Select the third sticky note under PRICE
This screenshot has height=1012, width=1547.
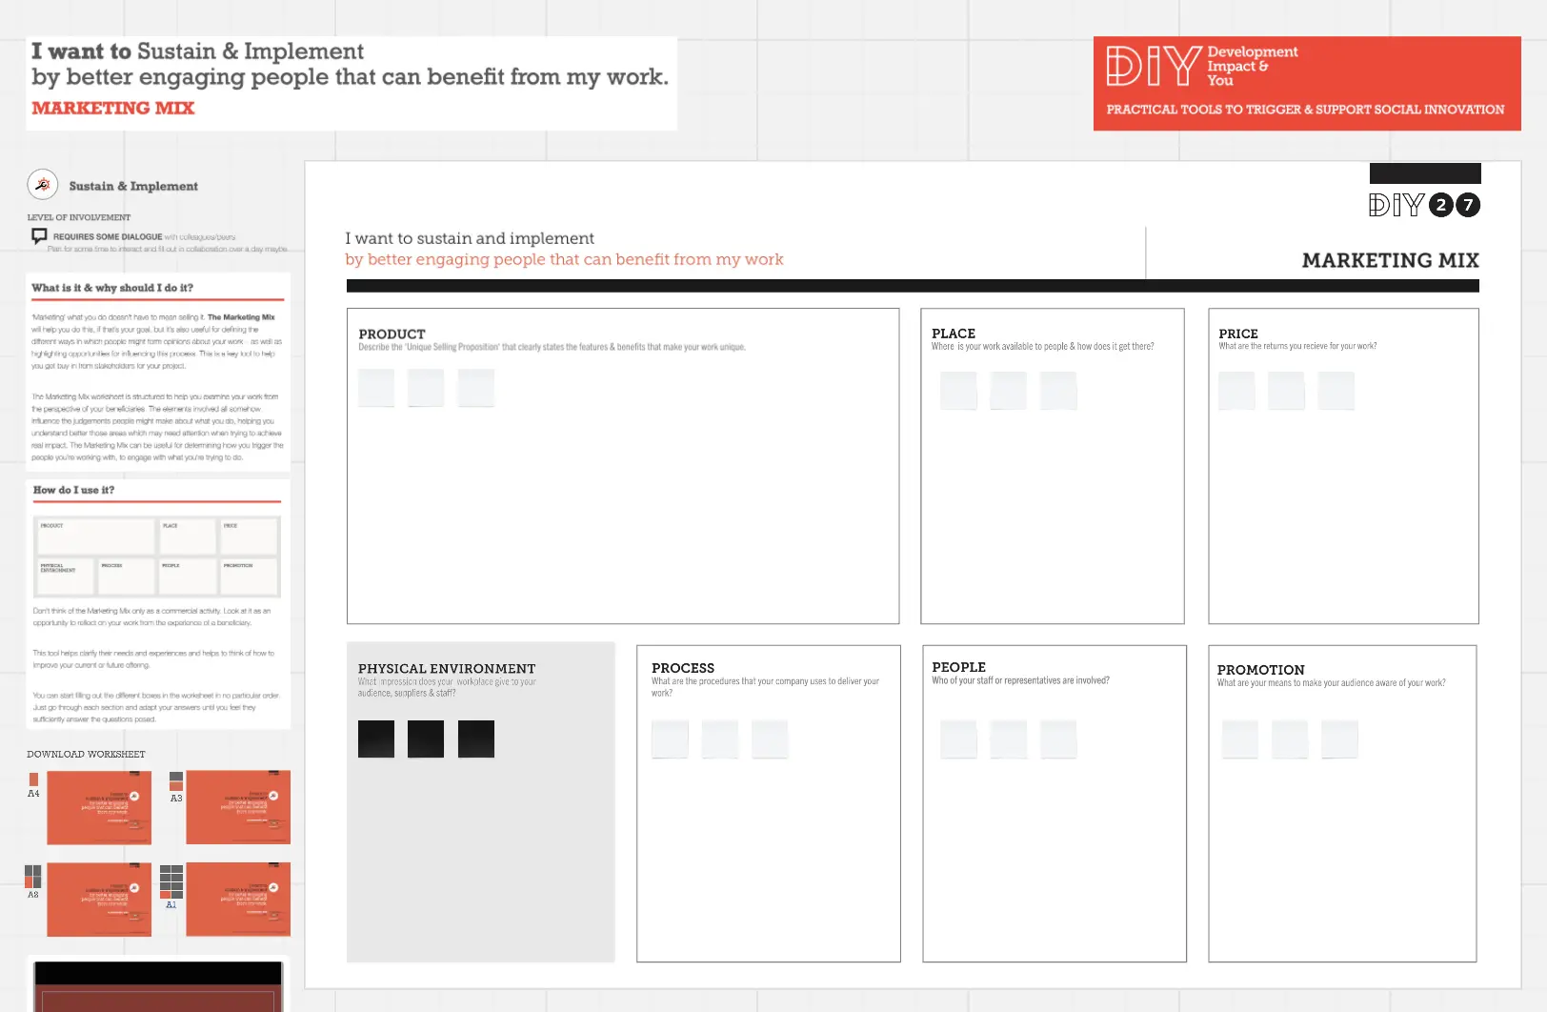[1336, 391]
